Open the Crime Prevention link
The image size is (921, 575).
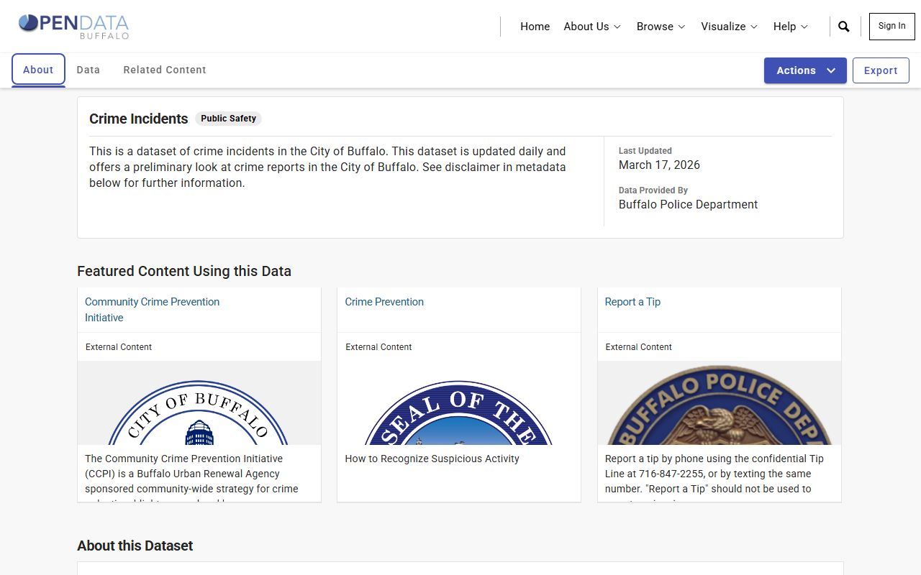click(x=384, y=302)
